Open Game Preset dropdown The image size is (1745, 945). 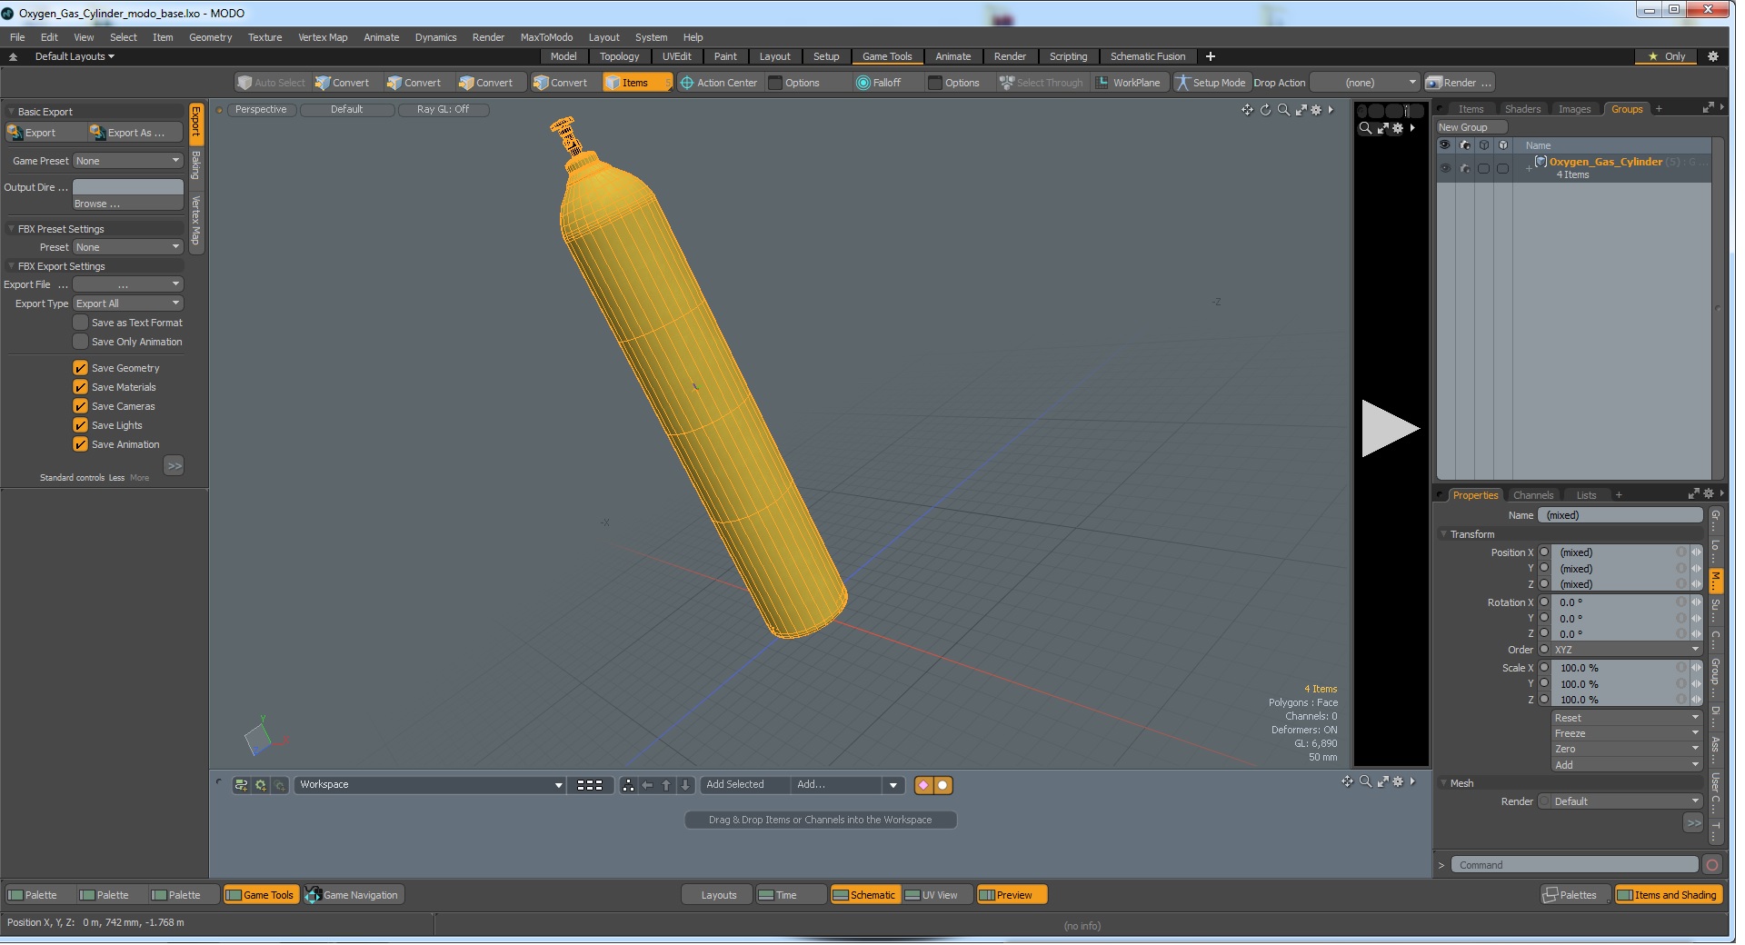click(128, 161)
